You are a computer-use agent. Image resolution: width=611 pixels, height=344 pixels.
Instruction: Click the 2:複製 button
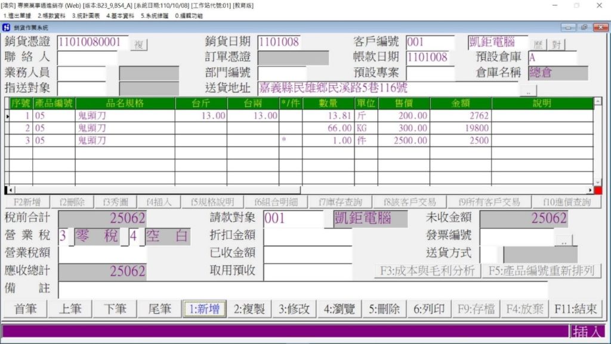pyautogui.click(x=249, y=309)
